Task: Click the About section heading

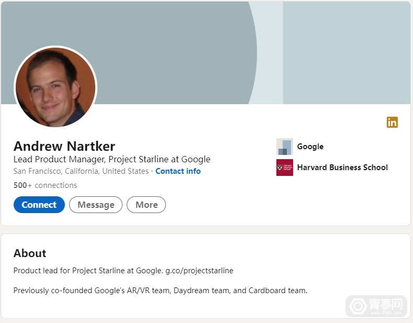Action: (30, 253)
